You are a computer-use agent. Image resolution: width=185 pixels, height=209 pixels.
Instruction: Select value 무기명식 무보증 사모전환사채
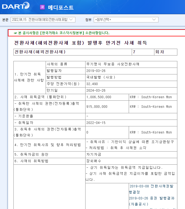113,64
